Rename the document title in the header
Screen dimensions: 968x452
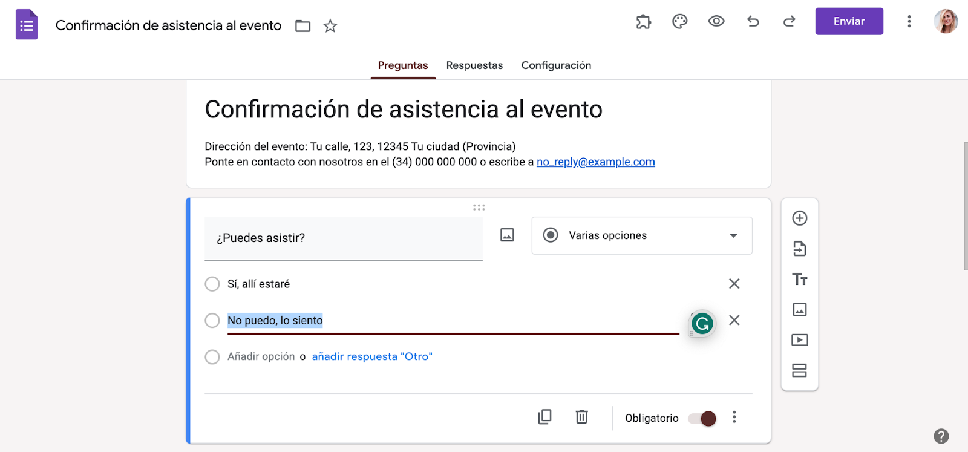[x=169, y=25]
